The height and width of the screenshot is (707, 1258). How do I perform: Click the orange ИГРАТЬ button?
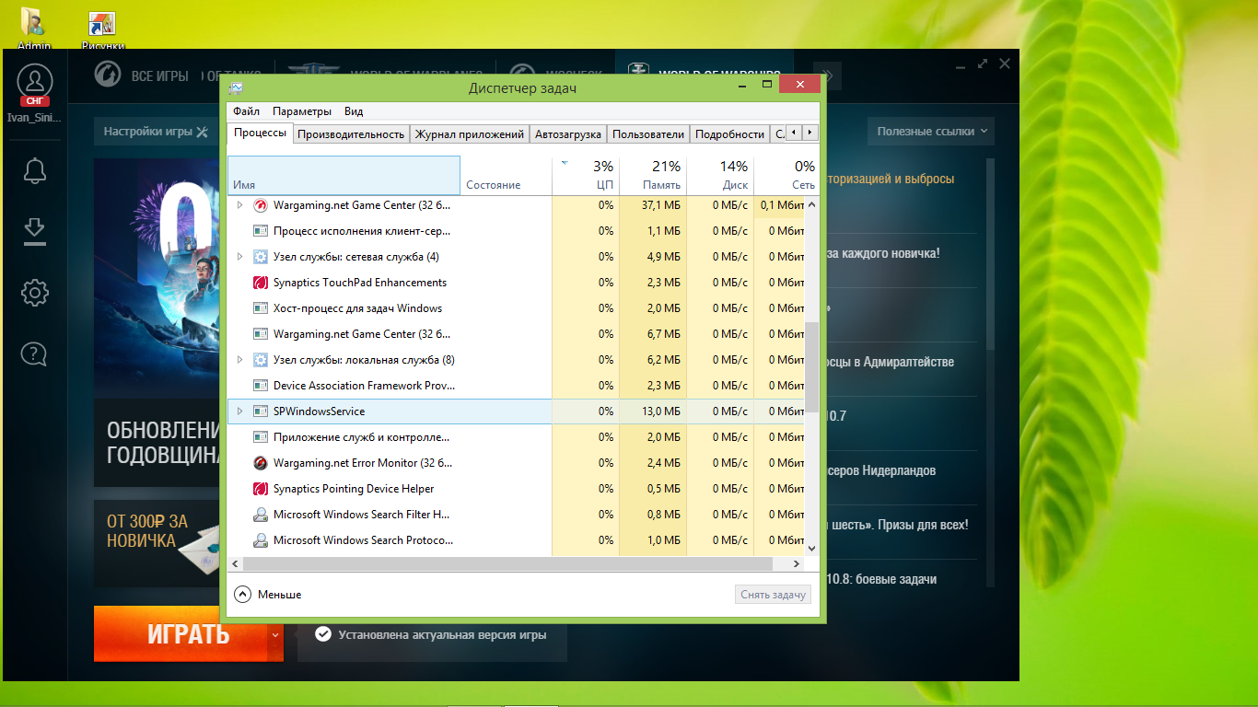point(189,633)
